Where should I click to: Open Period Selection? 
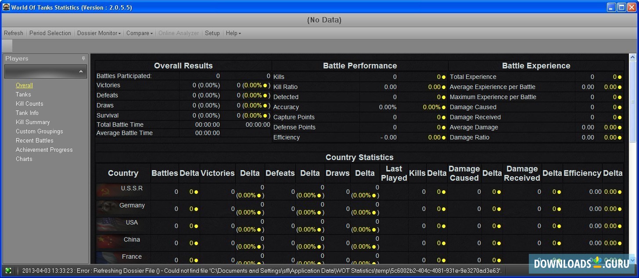(x=50, y=33)
